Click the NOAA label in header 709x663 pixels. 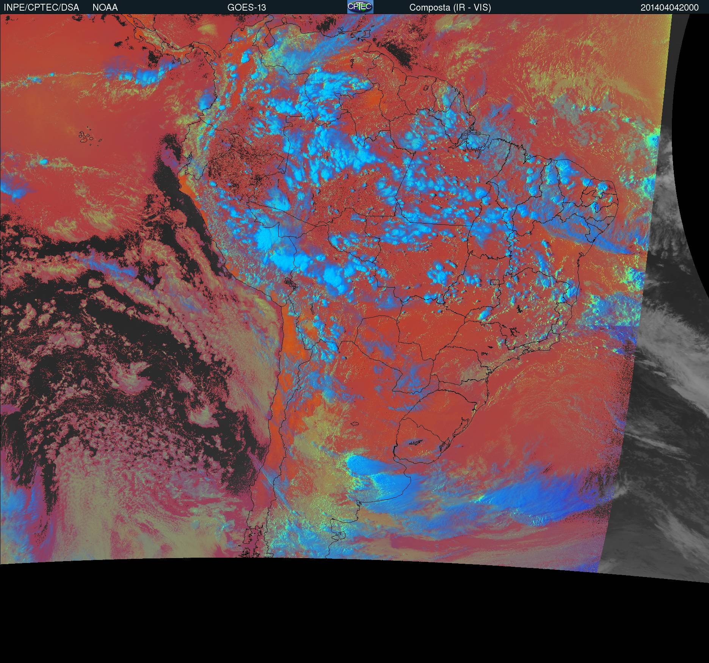105,8
